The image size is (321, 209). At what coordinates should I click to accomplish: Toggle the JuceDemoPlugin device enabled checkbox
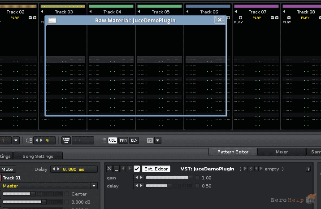pyautogui.click(x=137, y=169)
